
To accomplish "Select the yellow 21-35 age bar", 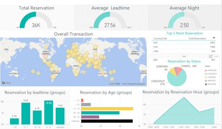I will click(x=107, y=109).
